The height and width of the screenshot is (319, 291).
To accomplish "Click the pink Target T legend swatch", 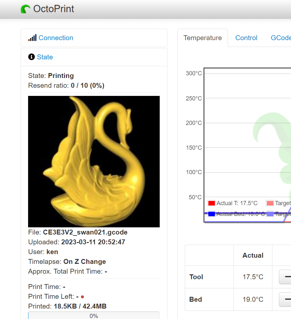I will [270, 203].
